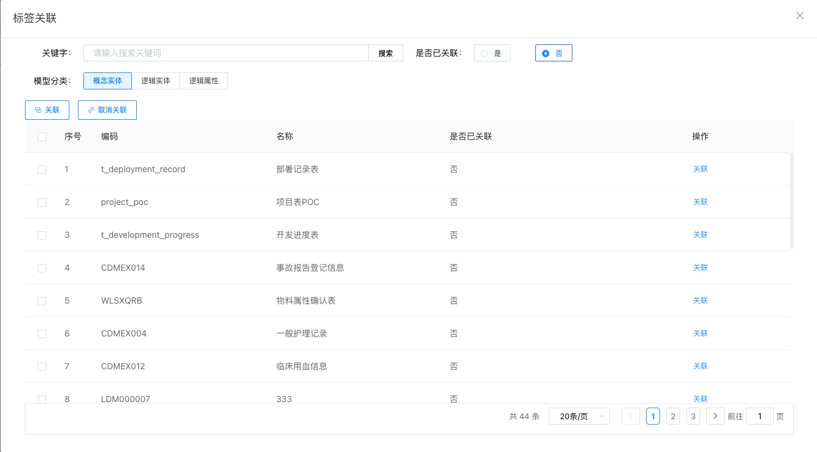
Task: Close the 标签关联 dialog
Action: click(x=800, y=16)
